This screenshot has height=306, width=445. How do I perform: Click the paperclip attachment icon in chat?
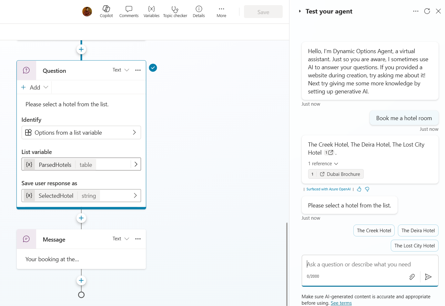tap(412, 277)
